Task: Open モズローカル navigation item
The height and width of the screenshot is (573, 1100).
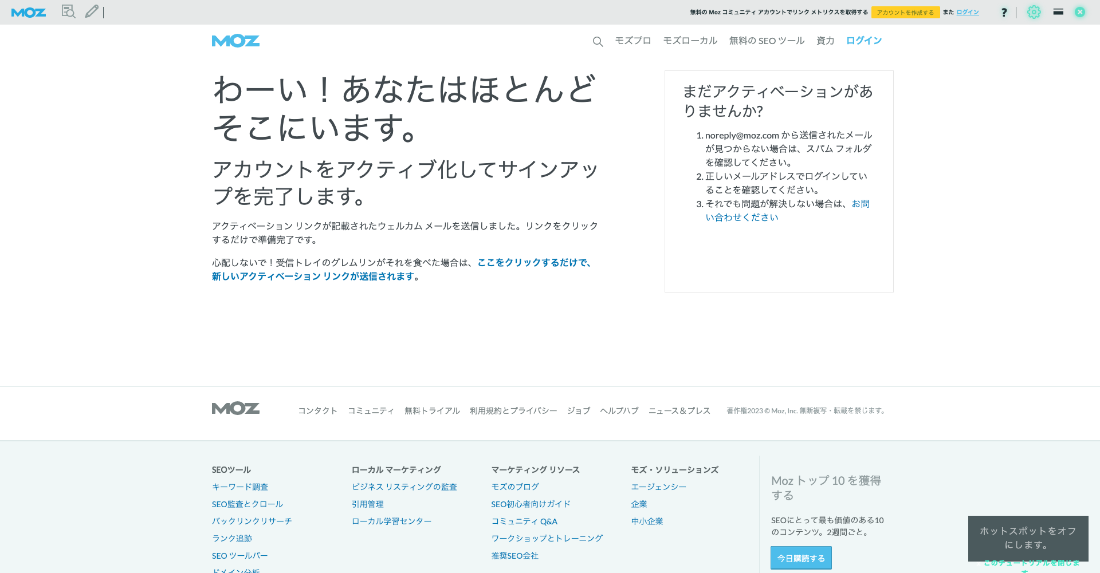Action: (690, 41)
